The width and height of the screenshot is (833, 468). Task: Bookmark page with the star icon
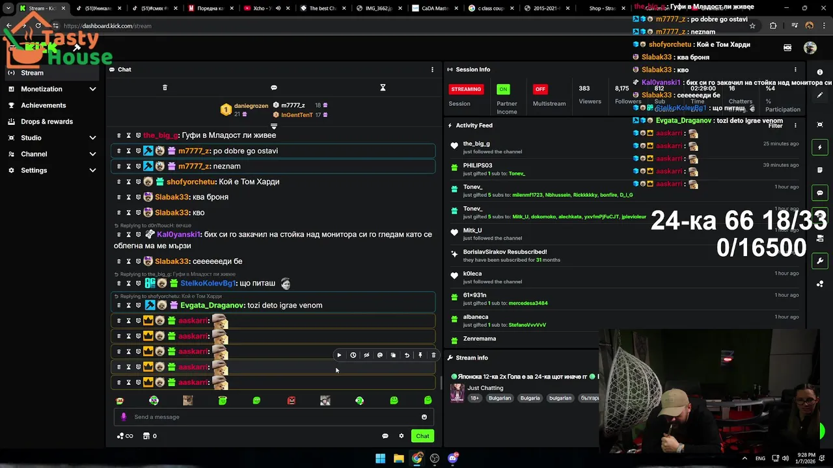[x=752, y=26]
